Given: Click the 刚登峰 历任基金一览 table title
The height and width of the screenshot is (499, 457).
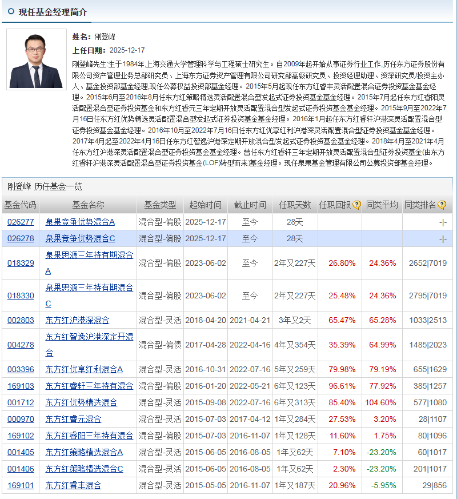Looking at the screenshot, I should coord(45,186).
